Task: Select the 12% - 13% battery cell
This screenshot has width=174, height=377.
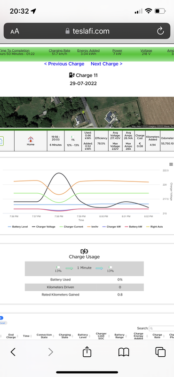Action: (73, 141)
